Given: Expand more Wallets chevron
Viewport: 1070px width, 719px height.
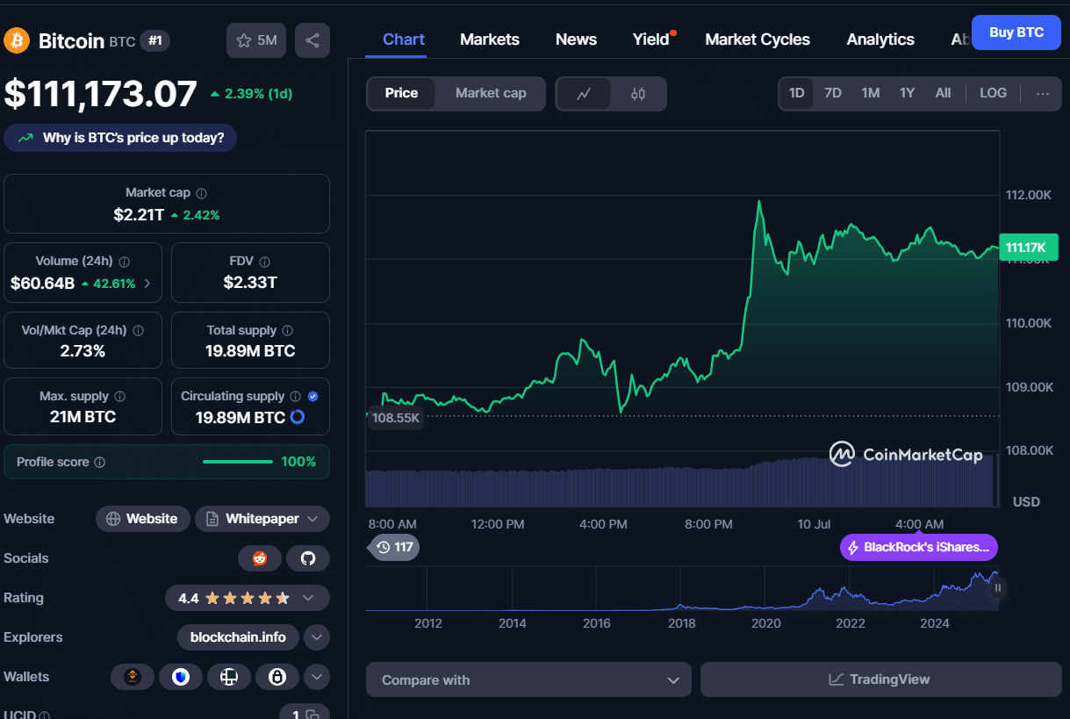Looking at the screenshot, I should (x=317, y=677).
